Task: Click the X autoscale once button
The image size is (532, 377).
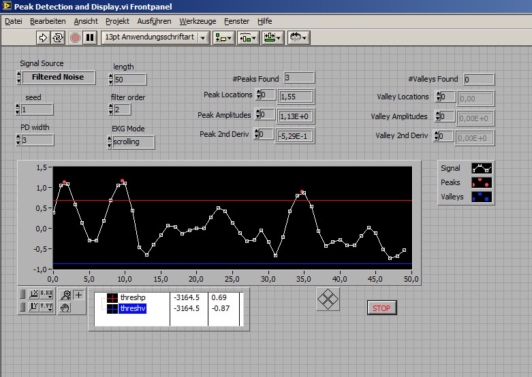Action: point(33,294)
